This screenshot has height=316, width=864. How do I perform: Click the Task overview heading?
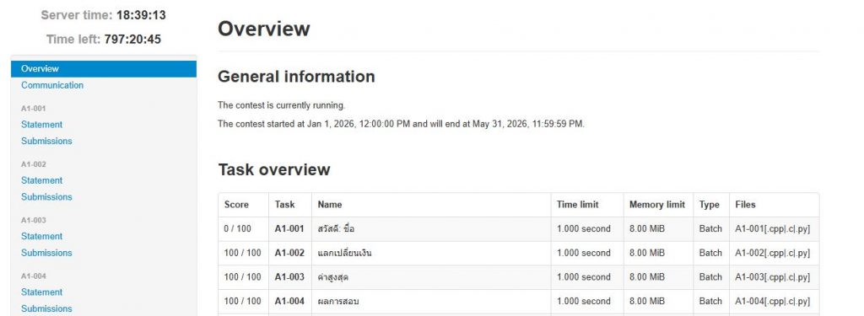[x=274, y=169]
